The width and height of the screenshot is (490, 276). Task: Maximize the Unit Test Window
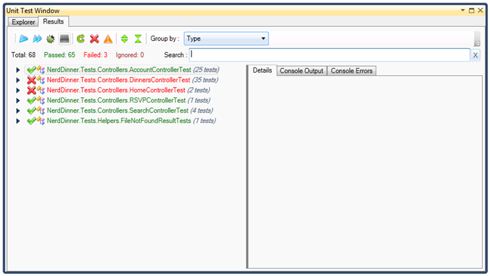472,10
